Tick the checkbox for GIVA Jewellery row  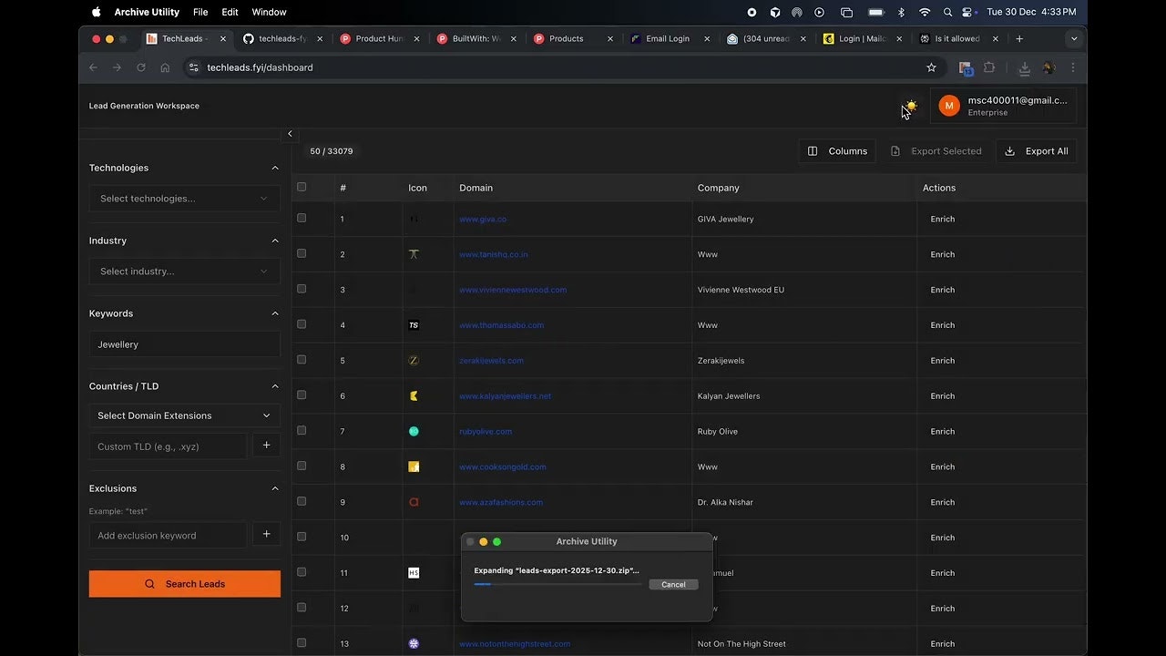tap(302, 219)
